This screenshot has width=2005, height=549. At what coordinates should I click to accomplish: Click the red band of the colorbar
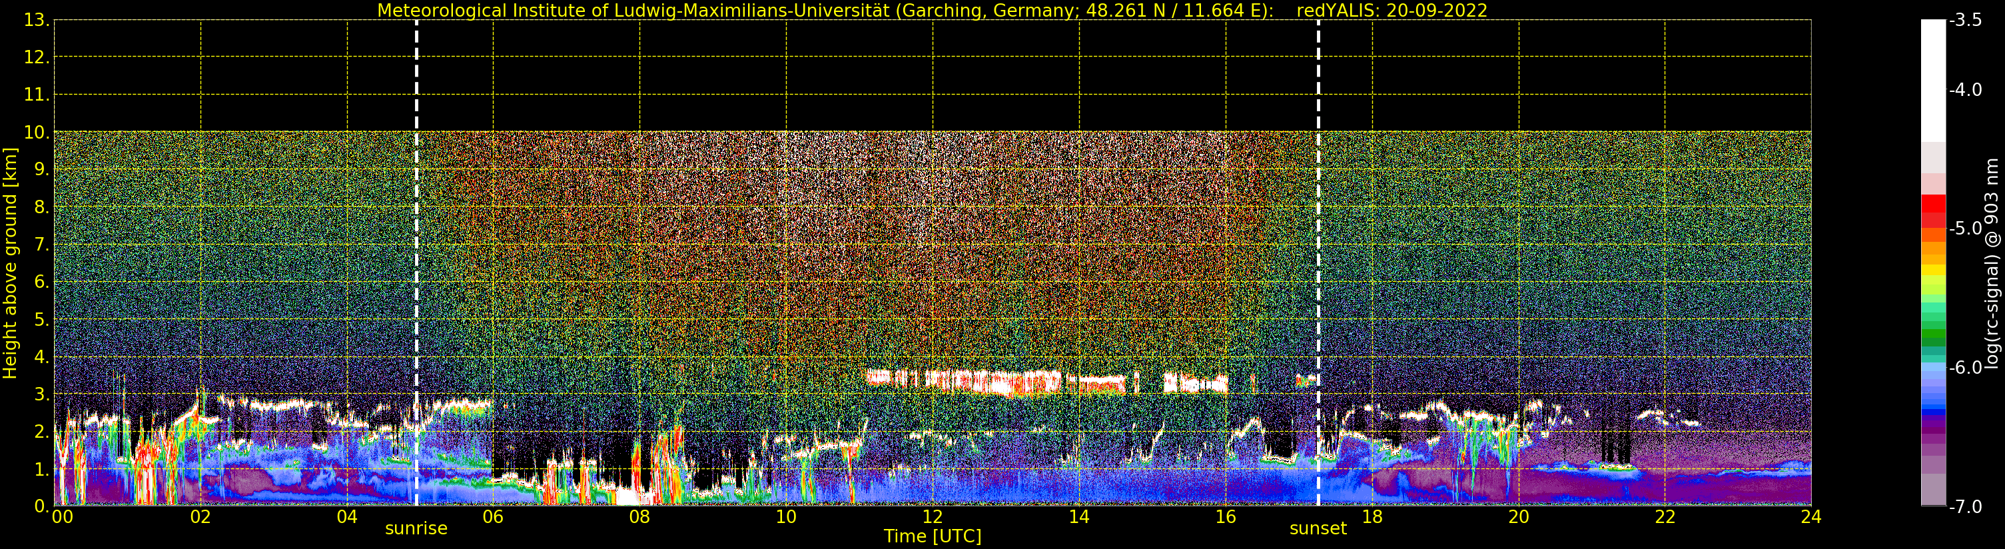click(1933, 211)
